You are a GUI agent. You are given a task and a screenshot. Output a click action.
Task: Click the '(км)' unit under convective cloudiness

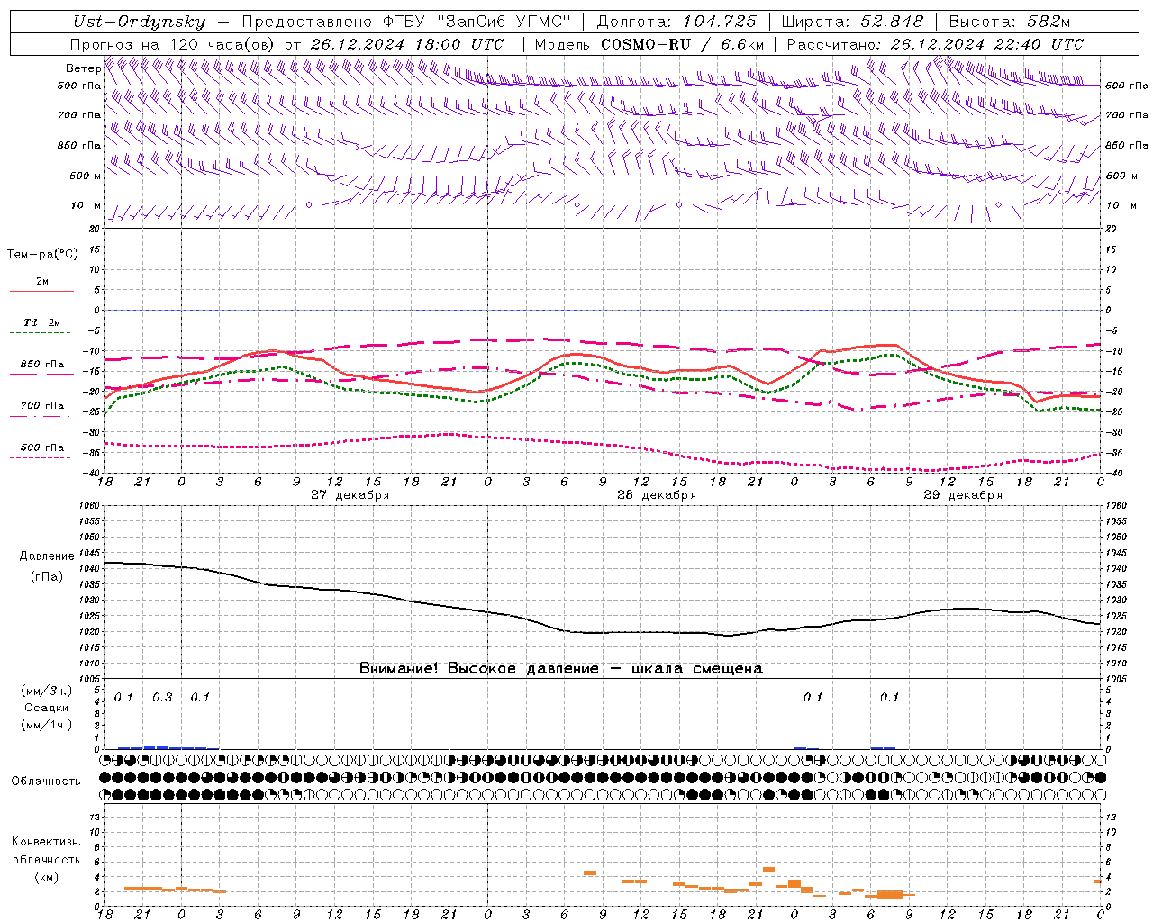pos(47,877)
